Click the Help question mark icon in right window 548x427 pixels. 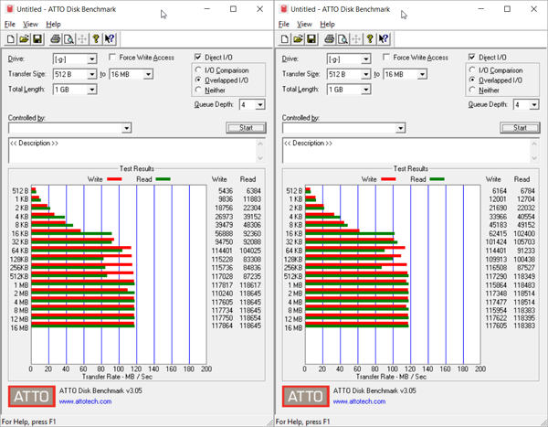pos(369,38)
